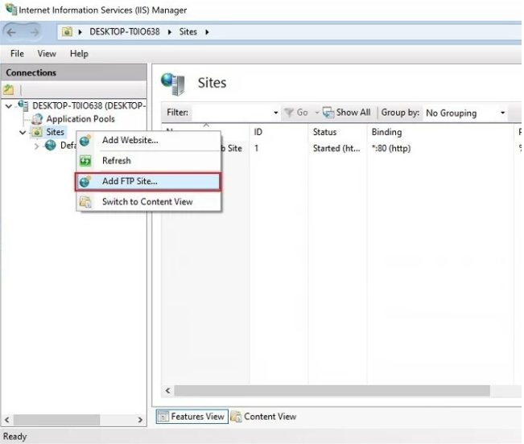Screen dimensions: 524x444
Task: Click DESKTOP-T0IO638 in the address breadcrumb
Action: click(125, 32)
